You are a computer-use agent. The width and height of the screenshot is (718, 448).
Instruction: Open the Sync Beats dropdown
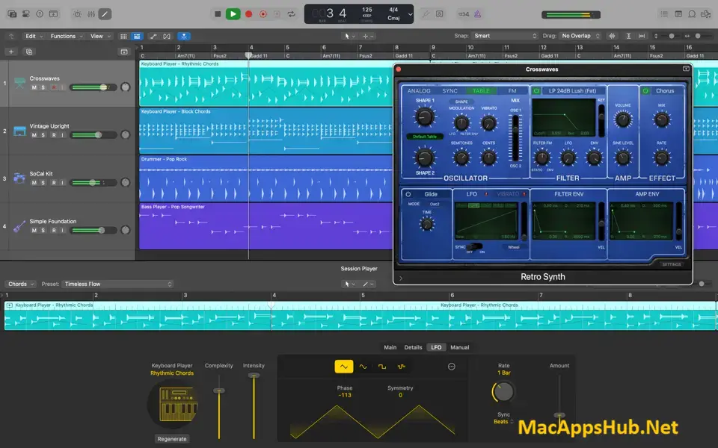point(503,421)
